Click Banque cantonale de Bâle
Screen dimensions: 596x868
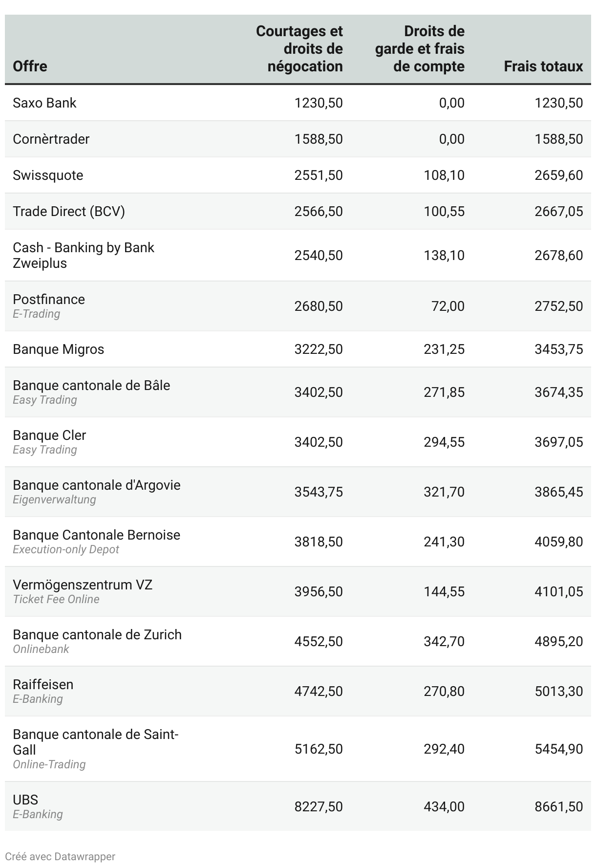pos(91,385)
